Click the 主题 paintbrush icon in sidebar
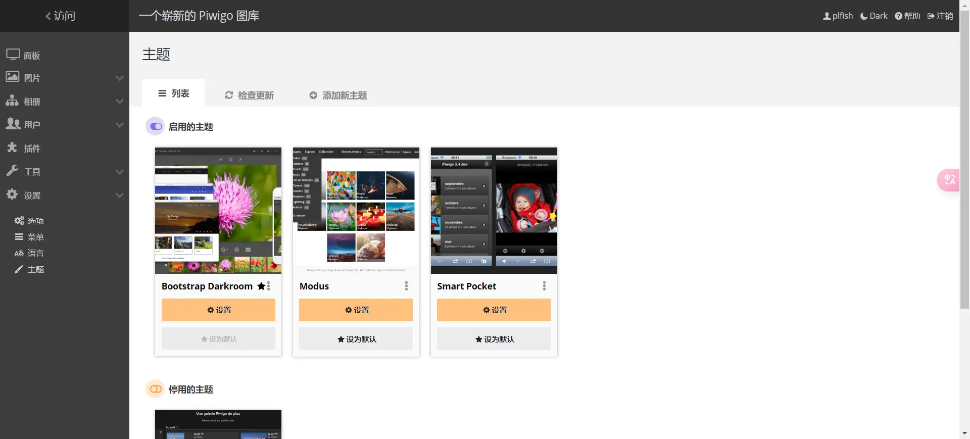This screenshot has height=439, width=970. (19, 269)
